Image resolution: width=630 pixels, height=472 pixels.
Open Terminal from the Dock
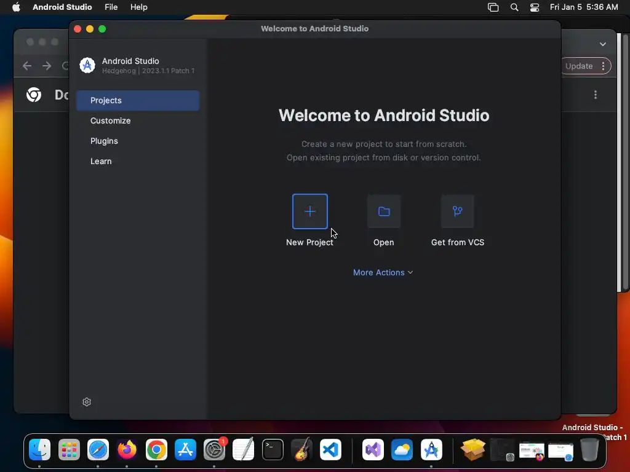(273, 449)
